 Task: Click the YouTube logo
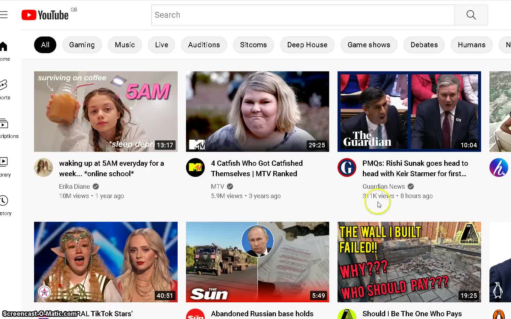click(x=45, y=15)
